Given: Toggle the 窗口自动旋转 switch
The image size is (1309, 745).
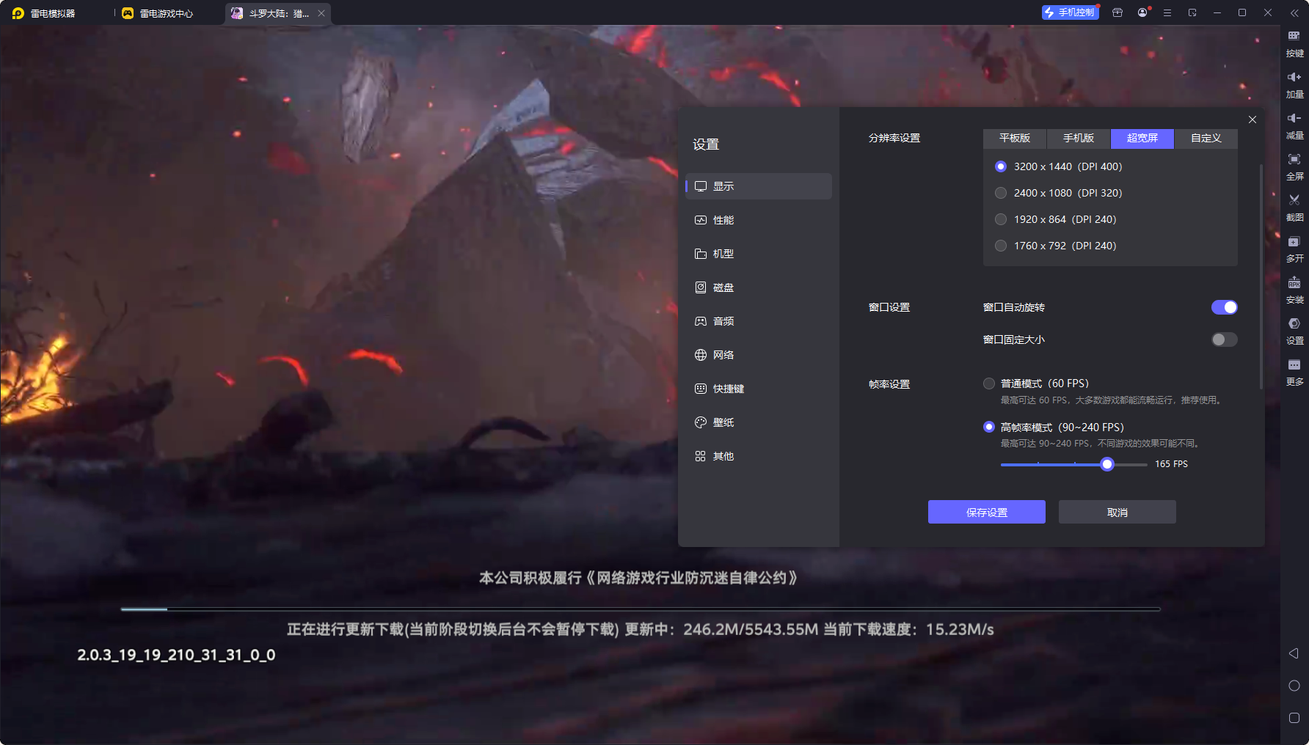Looking at the screenshot, I should (1224, 307).
